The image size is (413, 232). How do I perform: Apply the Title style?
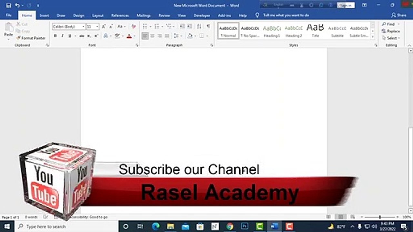315,31
